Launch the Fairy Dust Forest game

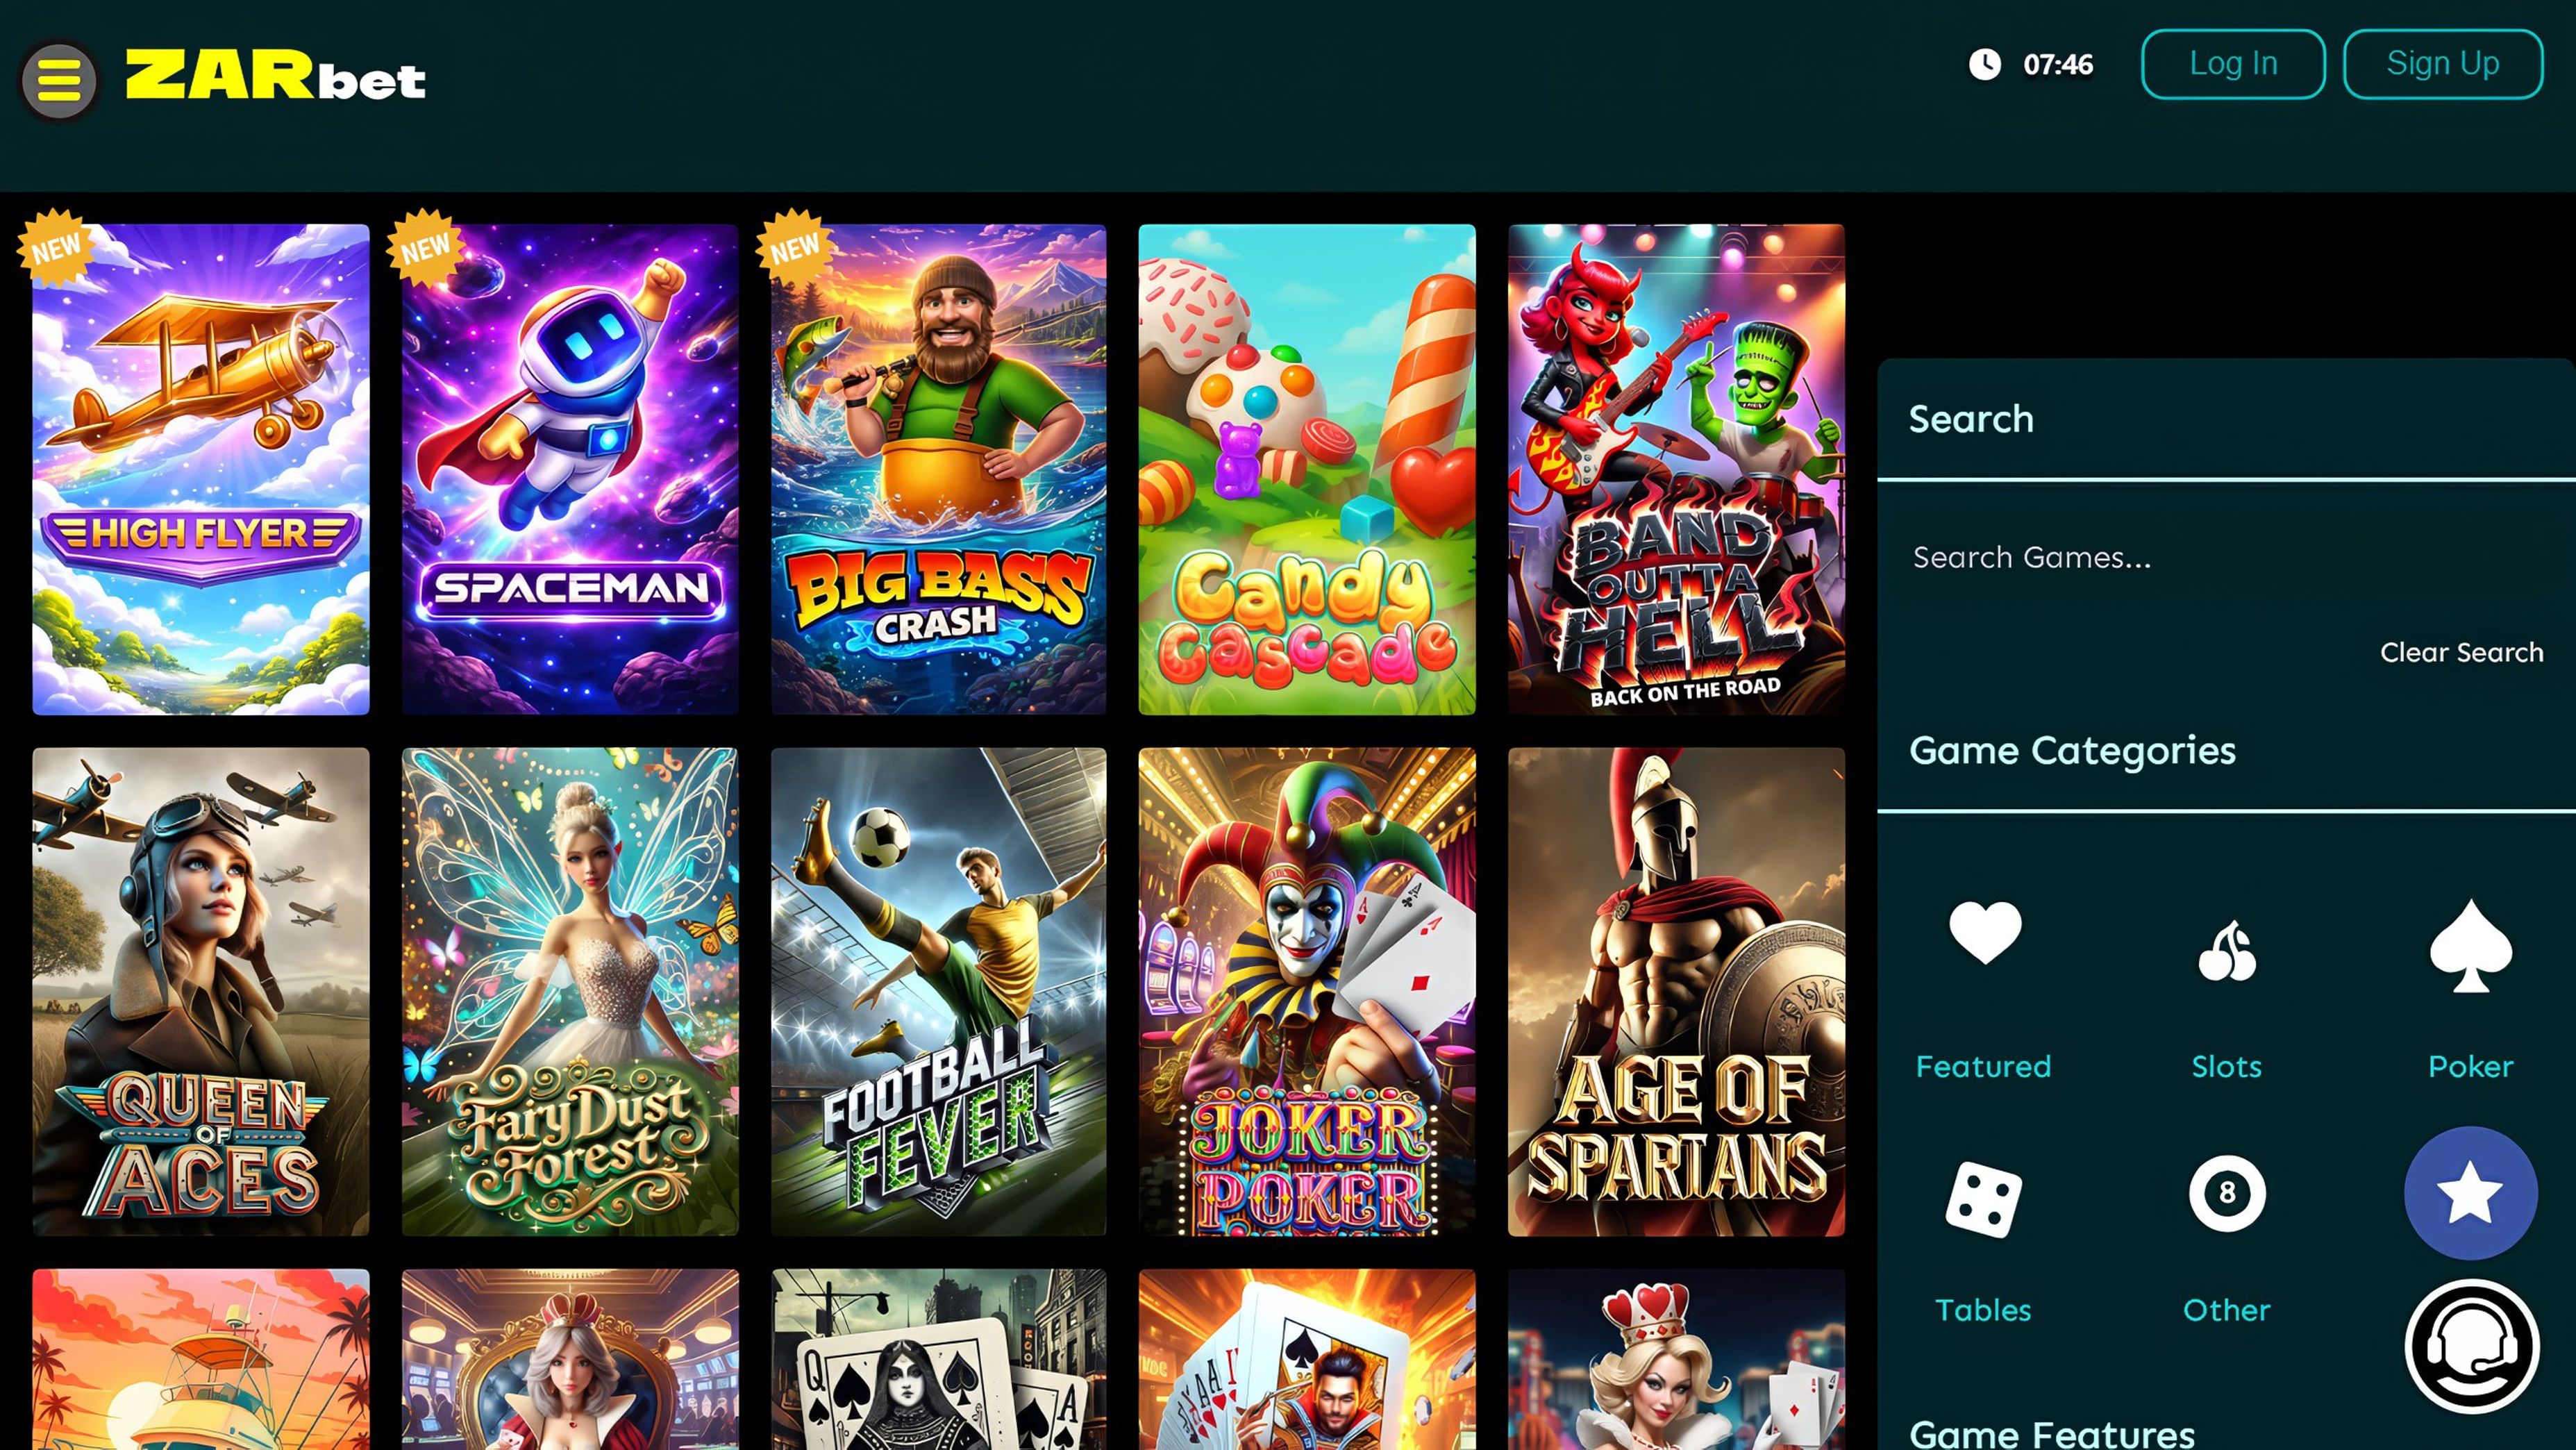point(570,992)
